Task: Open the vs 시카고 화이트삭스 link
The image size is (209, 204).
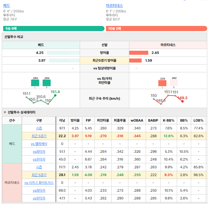Action: tap(39, 182)
